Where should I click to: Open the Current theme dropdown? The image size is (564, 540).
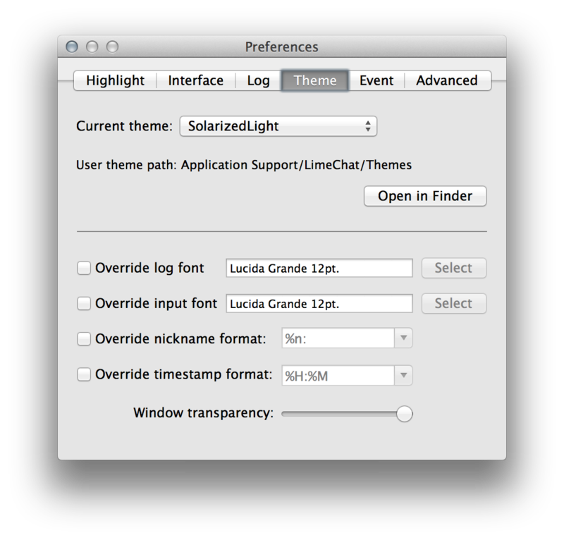click(x=278, y=126)
